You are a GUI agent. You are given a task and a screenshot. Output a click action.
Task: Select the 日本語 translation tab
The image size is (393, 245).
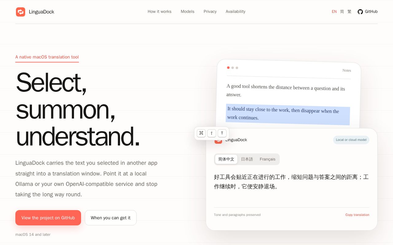click(247, 159)
